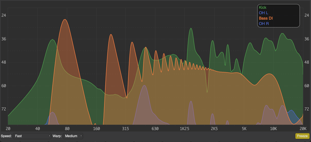Viewport: 311px width, 142px height.
Task: Click the left 60 dB scale label
Action: coord(4,86)
